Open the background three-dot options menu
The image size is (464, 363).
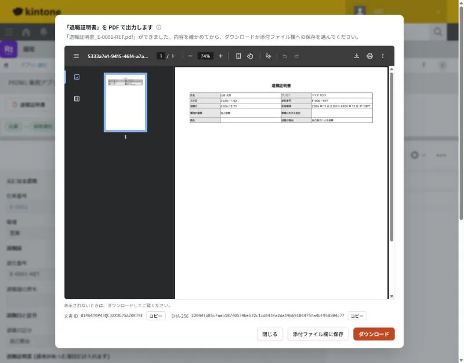[x=441, y=155]
